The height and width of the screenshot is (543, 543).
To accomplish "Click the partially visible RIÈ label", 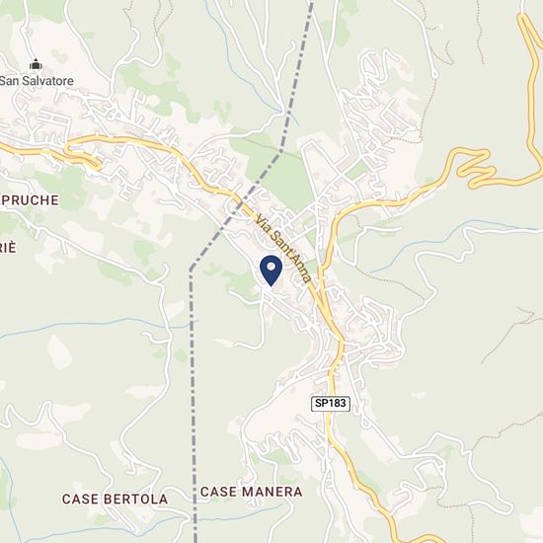I will point(8,248).
